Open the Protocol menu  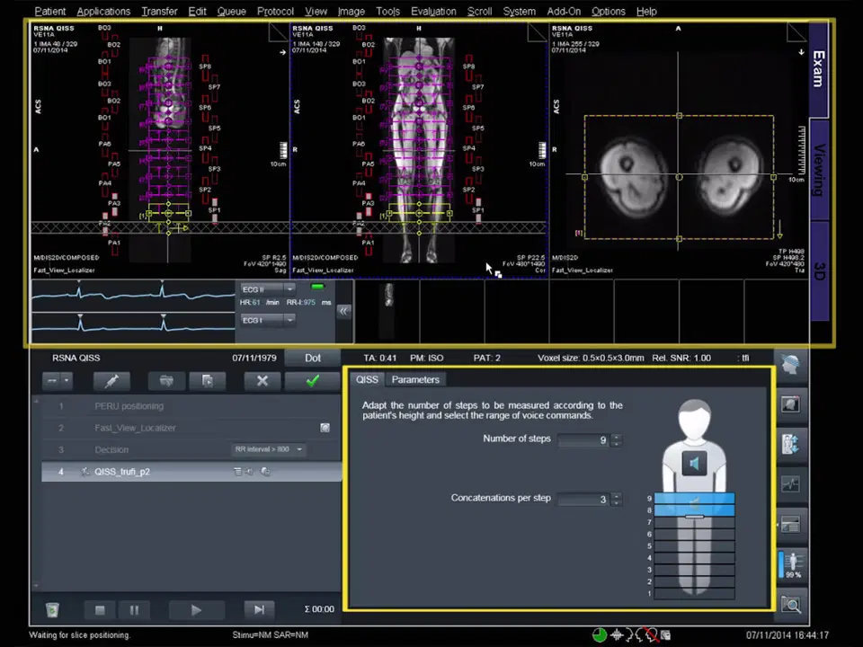click(x=275, y=11)
